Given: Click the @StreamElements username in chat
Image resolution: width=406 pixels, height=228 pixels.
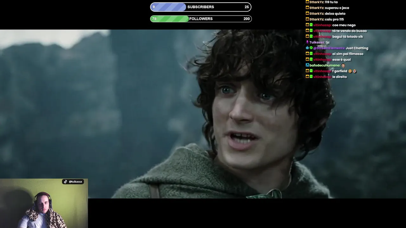Looking at the screenshot, I should [x=329, y=48].
